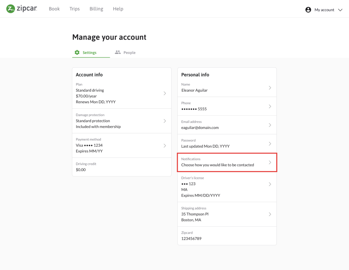The height and width of the screenshot is (270, 349).
Task: Select the Settings tab label
Action: pos(90,53)
